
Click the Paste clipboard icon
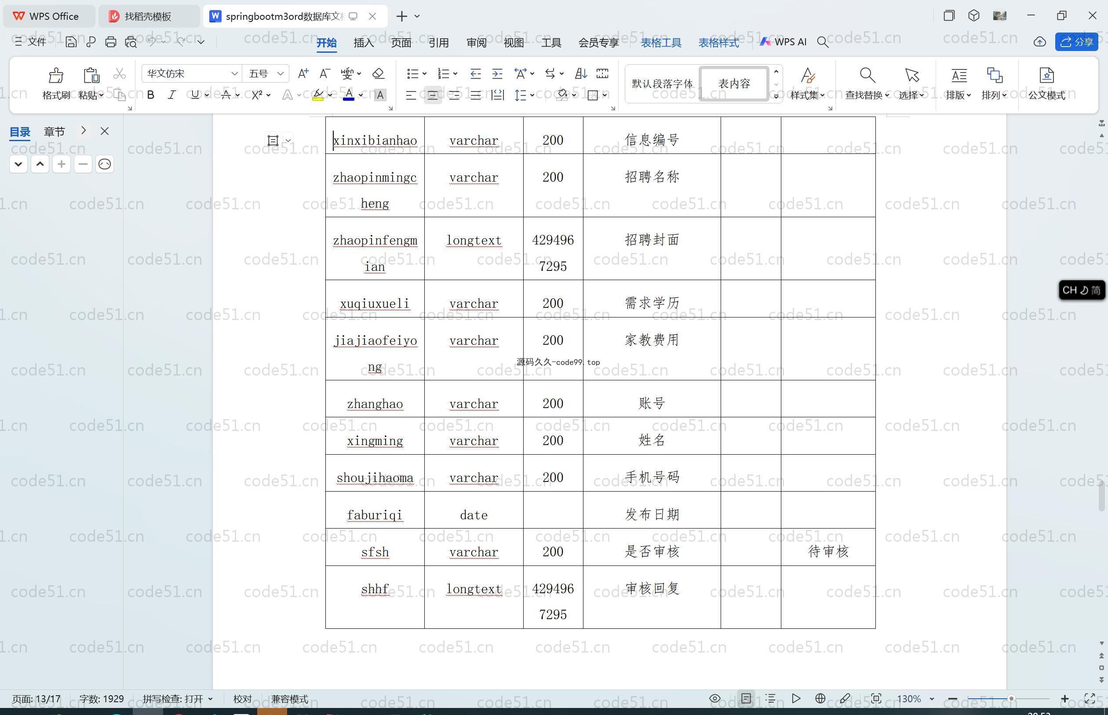click(91, 75)
